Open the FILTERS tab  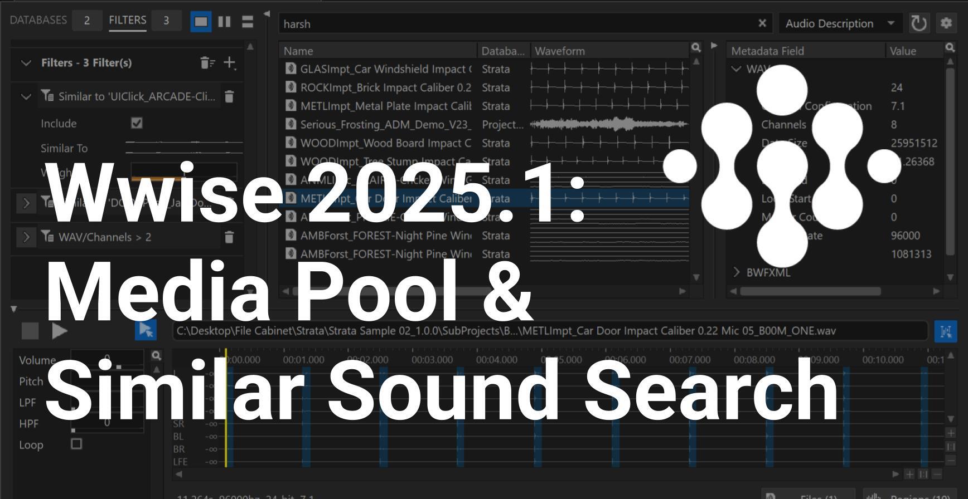tap(128, 20)
